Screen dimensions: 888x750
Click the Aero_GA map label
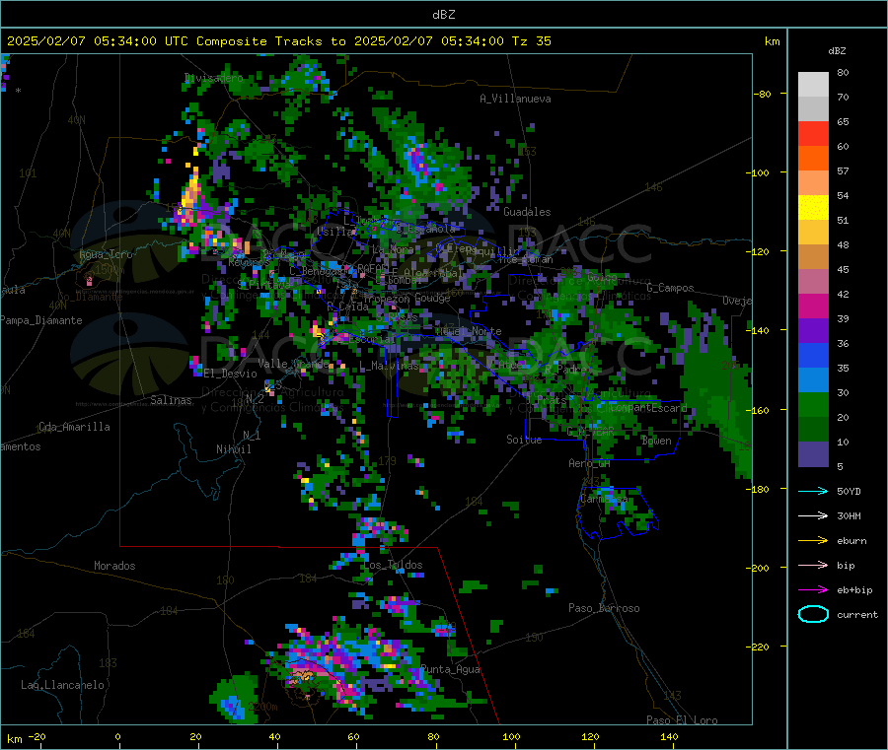pos(590,463)
